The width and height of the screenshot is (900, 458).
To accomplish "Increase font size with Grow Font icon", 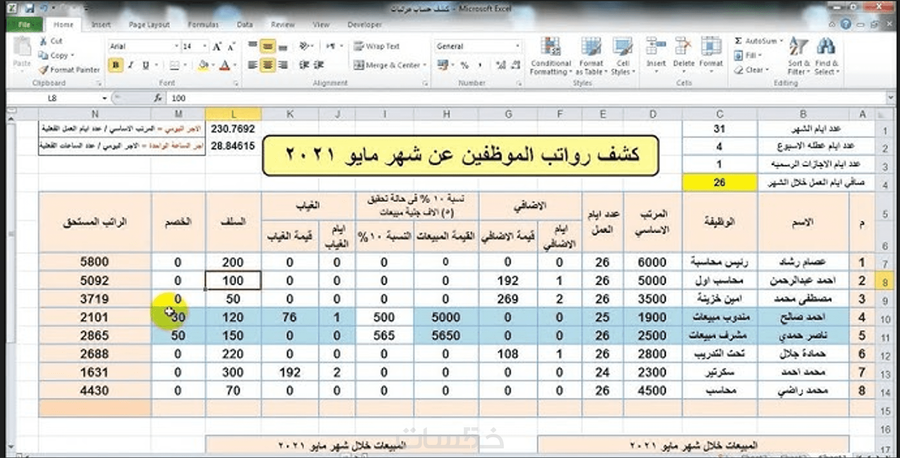I will click(217, 47).
